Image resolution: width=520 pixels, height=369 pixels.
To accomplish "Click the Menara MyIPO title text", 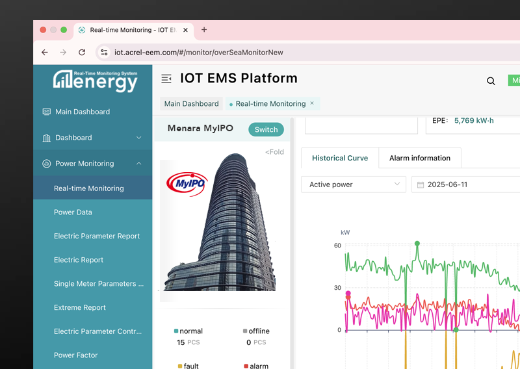I will point(200,128).
